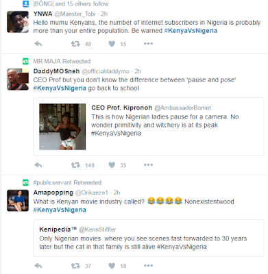This screenshot has height=274, width=268.
Task: Open the #publicservant Retweeted label
Action: 67,182
